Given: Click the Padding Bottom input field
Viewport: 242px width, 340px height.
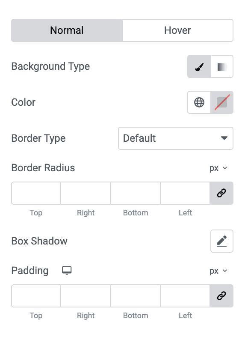Looking at the screenshot, I should [135, 296].
